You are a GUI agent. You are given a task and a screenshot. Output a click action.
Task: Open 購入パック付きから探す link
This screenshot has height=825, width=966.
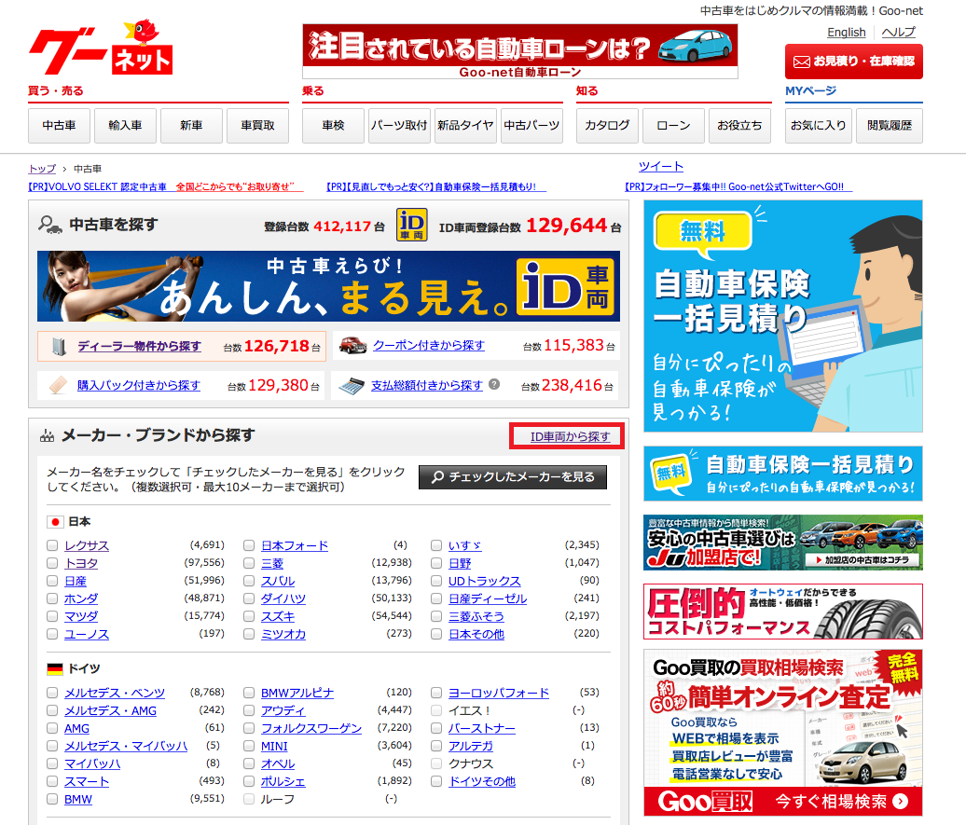coord(139,386)
